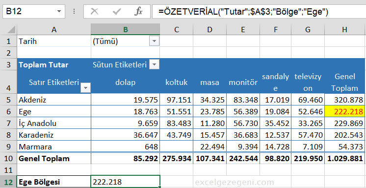Select row 6 header

pos(8,111)
